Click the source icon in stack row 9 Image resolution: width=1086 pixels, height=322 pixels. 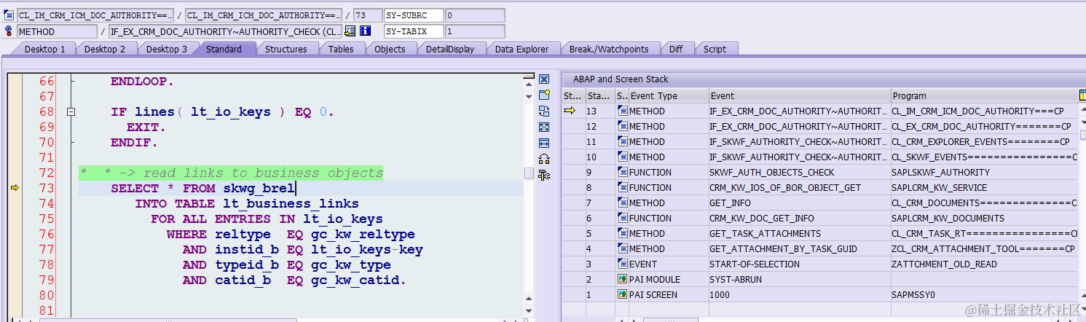(x=622, y=173)
